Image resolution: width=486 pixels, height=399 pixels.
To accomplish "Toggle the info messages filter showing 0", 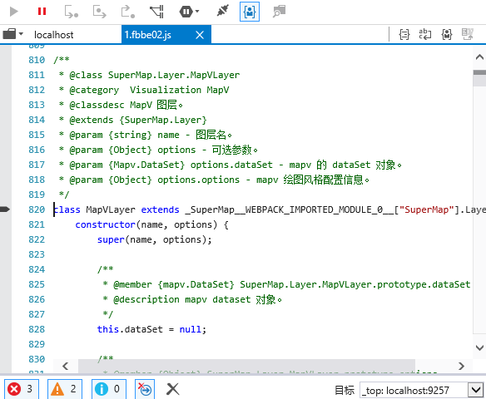I will 109,389.
